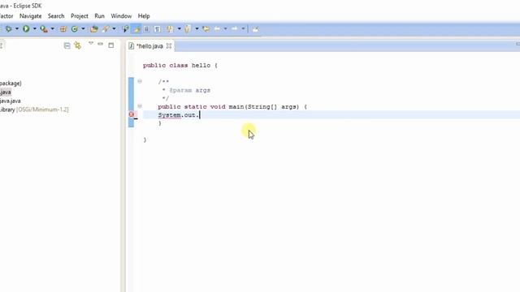Navigate Back arrow in toolbar
The image size is (520, 292).
pyautogui.click(x=217, y=29)
